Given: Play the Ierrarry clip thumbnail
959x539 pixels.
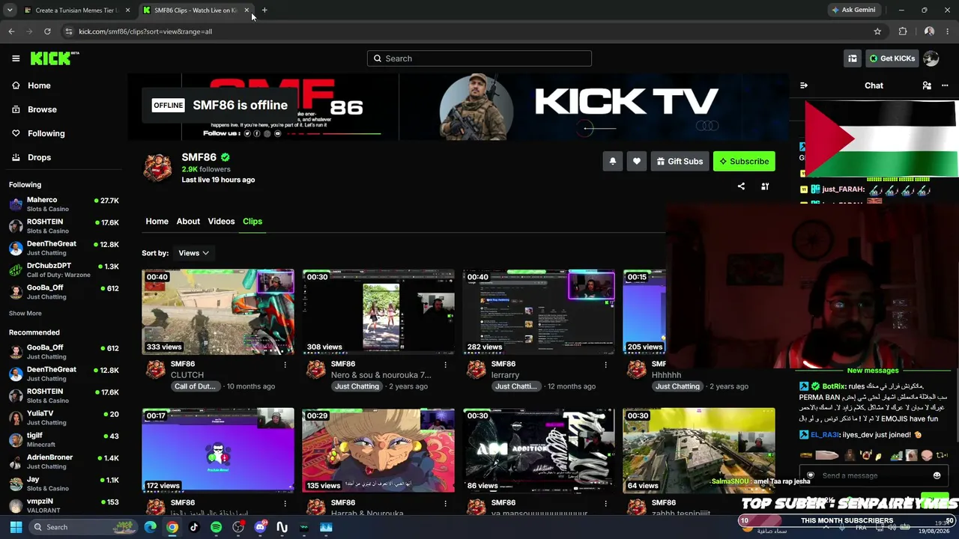Looking at the screenshot, I should click(539, 311).
